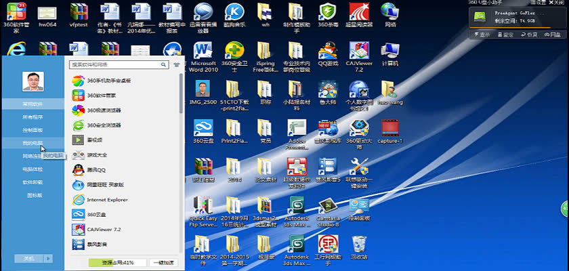Launch 游戏大全 from the start menu
The height and width of the screenshot is (271, 569).
pos(89,155)
